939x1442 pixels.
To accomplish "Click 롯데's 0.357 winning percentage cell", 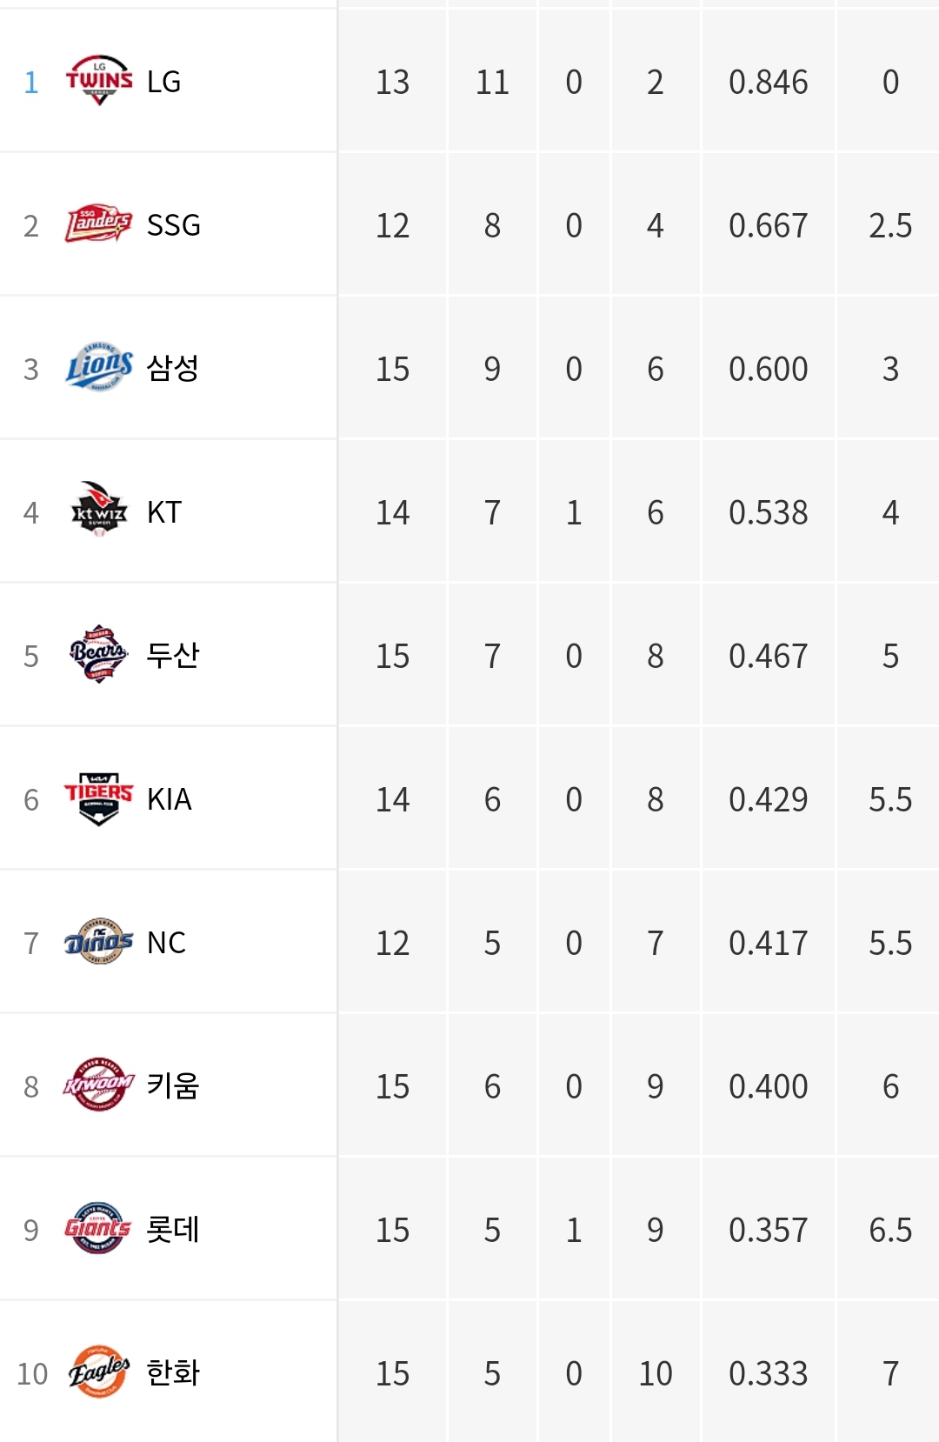I will [769, 1230].
